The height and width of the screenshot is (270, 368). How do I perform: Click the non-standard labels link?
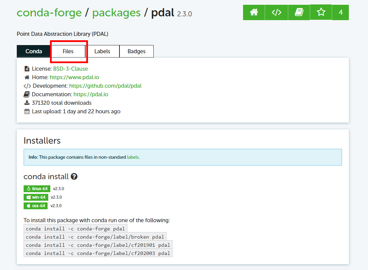click(133, 157)
